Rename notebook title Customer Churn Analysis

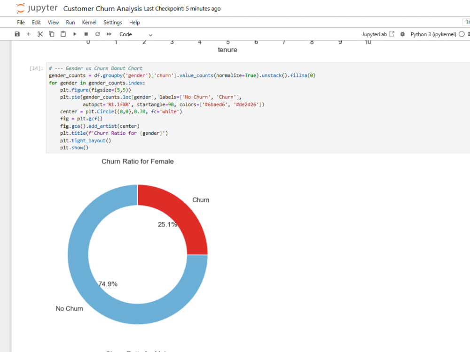click(102, 8)
